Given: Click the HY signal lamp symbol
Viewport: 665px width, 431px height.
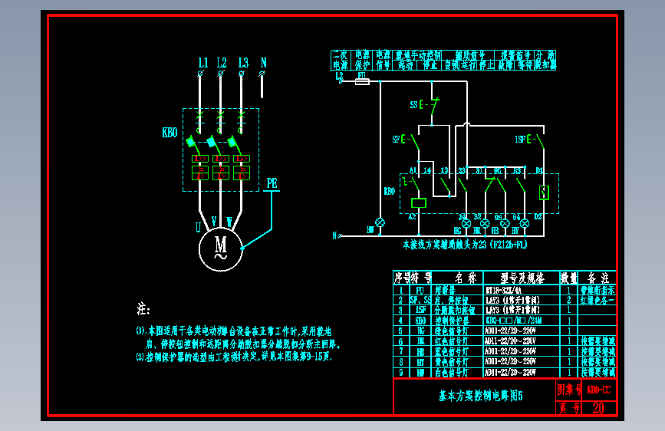Looking at the screenshot, I should click(x=525, y=223).
